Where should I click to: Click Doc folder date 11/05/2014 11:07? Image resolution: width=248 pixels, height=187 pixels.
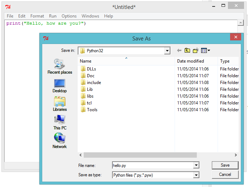(x=193, y=76)
